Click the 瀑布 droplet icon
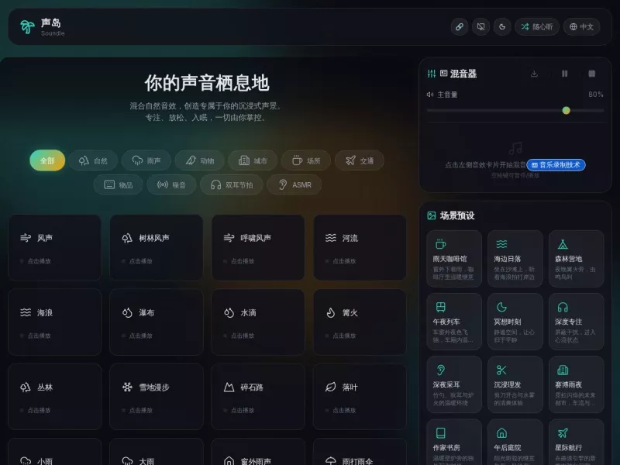Image resolution: width=620 pixels, height=465 pixels. [x=127, y=313]
